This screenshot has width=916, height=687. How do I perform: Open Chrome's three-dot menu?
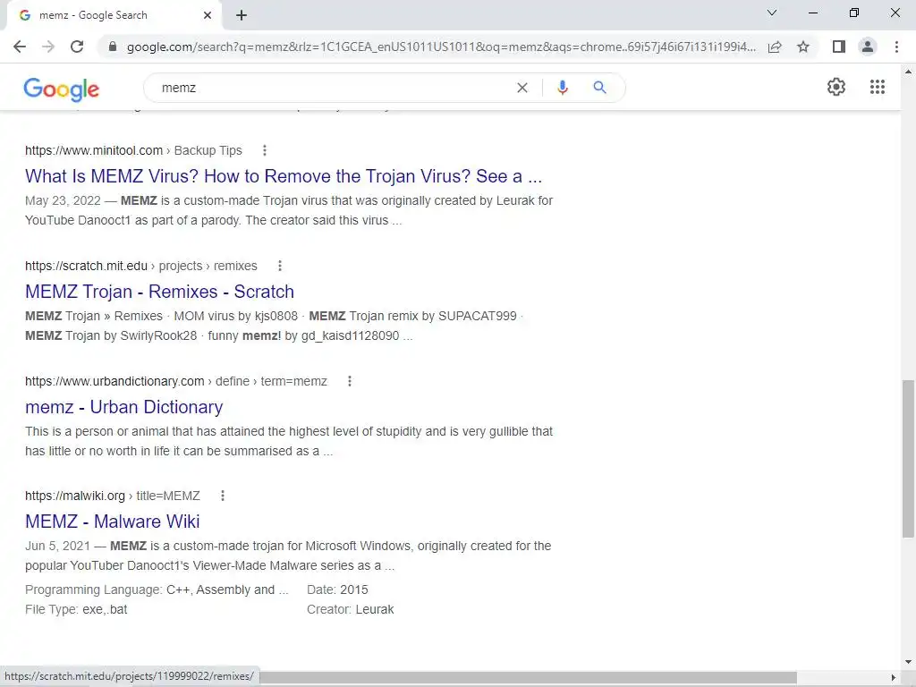(x=896, y=47)
